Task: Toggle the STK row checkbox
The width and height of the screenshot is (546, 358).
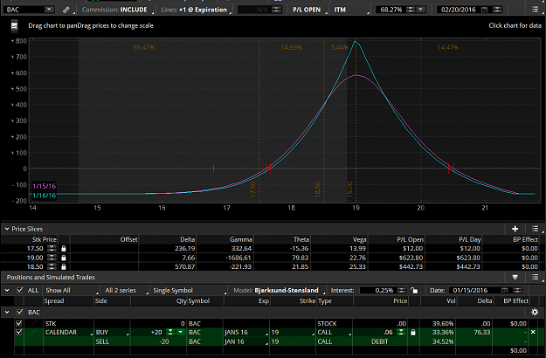Action: click(x=19, y=323)
